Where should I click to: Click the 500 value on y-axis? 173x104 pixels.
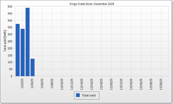click(10, 6)
